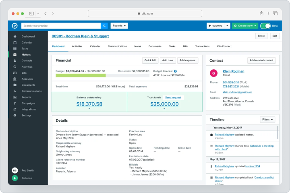Go to Reports via bar chart icon

point(15,97)
